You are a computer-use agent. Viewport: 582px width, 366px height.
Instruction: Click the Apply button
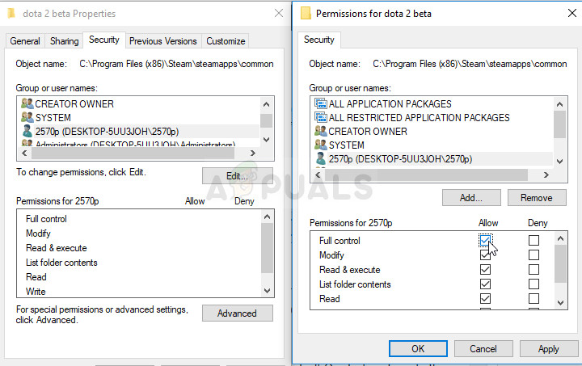(548, 349)
